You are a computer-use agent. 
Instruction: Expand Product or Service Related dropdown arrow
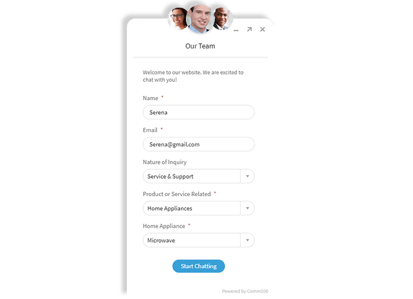click(247, 208)
